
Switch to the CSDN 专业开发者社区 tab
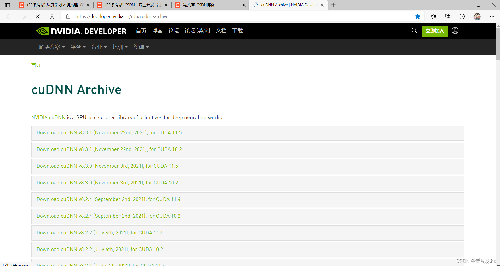coord(133,5)
